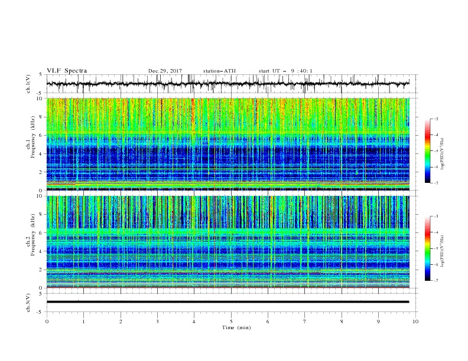This screenshot has height=361, width=468.
Task: Click time axis tick label '8'
Action: point(342,321)
